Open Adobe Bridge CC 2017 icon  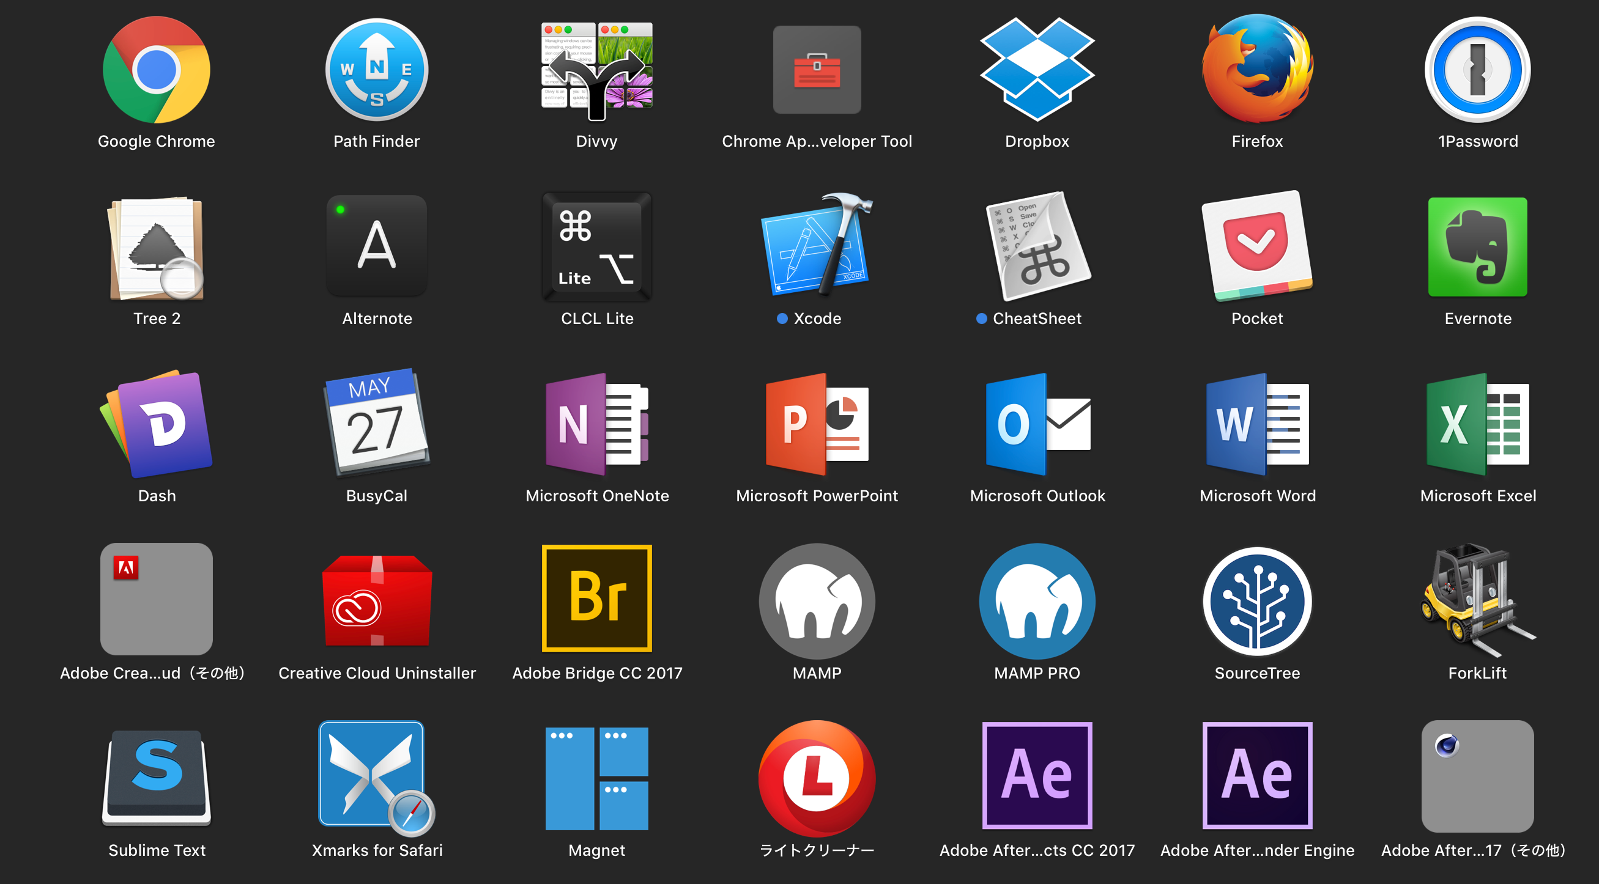point(596,599)
